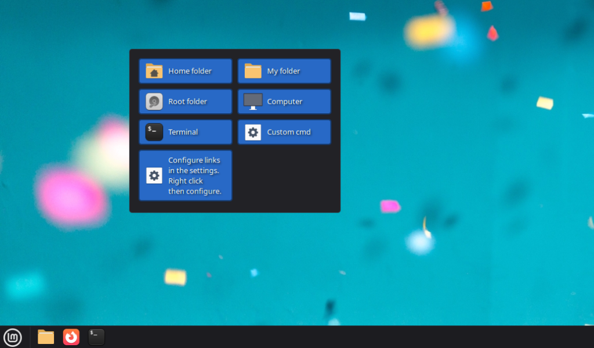Open the Files manager from the taskbar

click(46, 337)
